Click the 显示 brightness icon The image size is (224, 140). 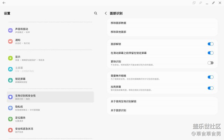click(x=10, y=58)
